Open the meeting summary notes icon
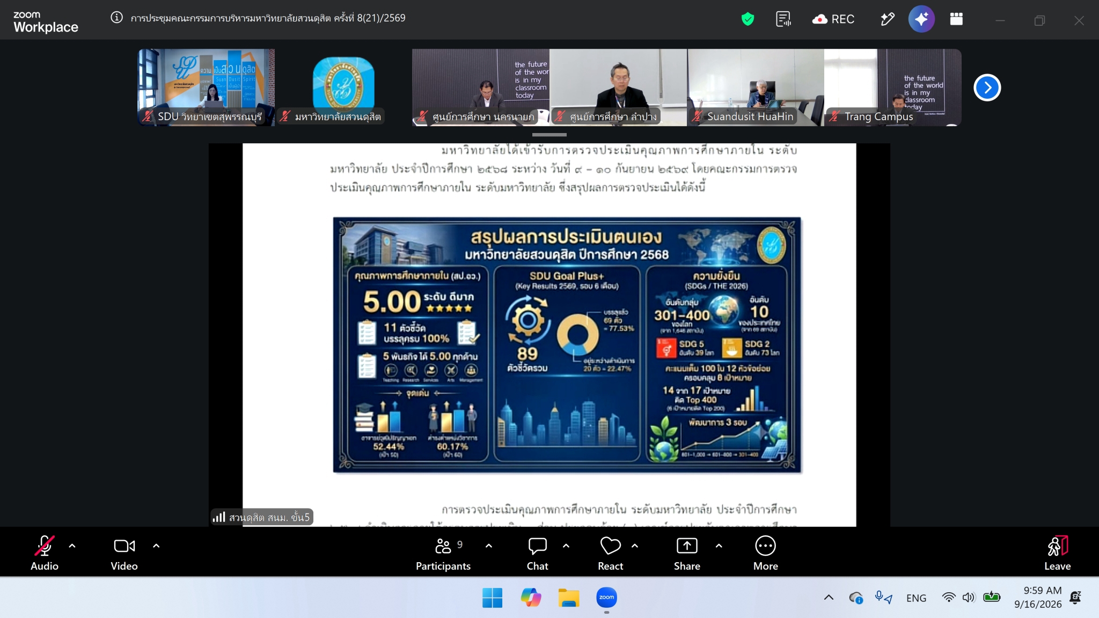The image size is (1099, 618). click(x=783, y=19)
